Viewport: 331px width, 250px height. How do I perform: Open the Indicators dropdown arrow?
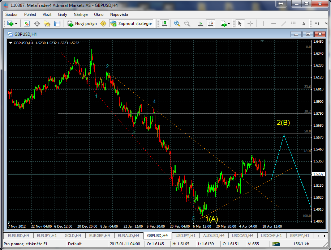[229, 24]
